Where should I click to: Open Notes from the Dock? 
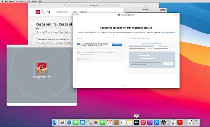click(130, 122)
